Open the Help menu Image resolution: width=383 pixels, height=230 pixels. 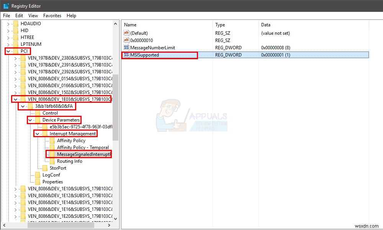pyautogui.click(x=71, y=16)
